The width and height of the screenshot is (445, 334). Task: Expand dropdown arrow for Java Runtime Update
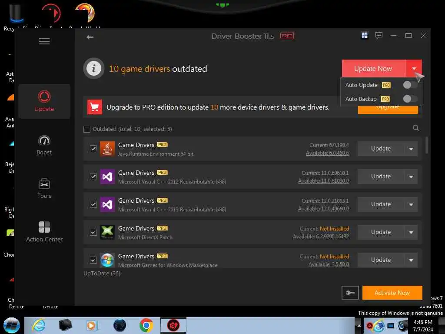pos(411,149)
